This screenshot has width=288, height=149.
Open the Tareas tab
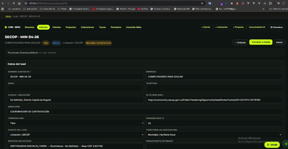pyautogui.click(x=102, y=27)
